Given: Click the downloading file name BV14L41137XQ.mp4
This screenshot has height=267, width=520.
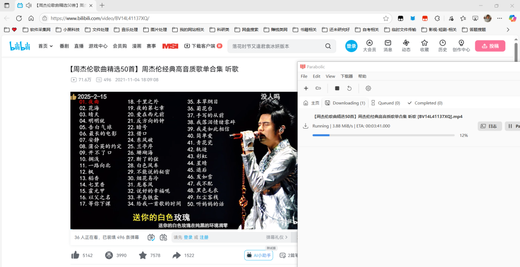Looking at the screenshot, I should click(x=388, y=117).
